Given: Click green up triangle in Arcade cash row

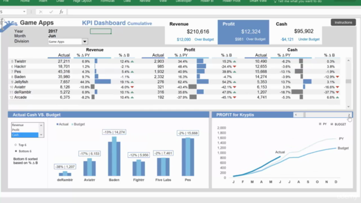Looking at the screenshot, I should (x=337, y=98).
